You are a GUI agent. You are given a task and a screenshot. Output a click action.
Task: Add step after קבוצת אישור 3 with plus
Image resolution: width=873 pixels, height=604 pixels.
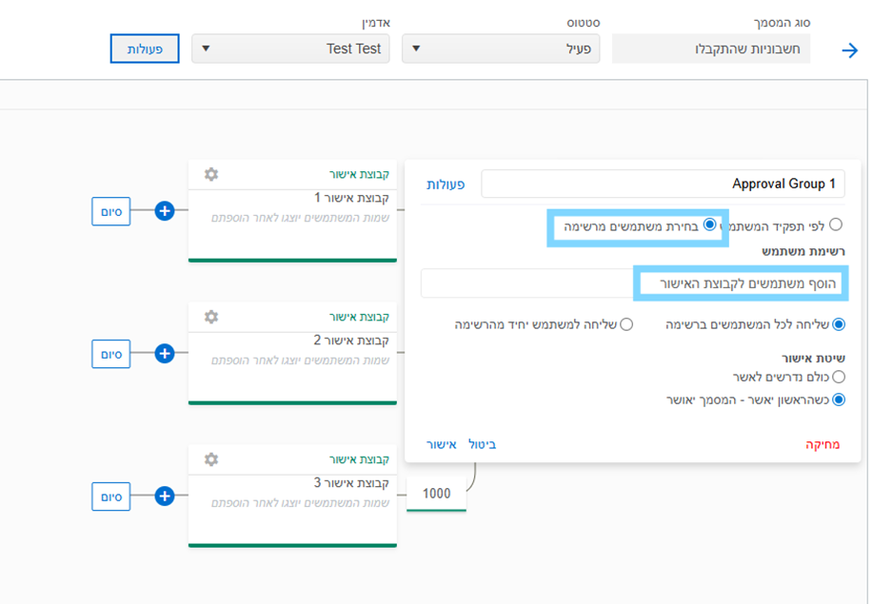[165, 497]
